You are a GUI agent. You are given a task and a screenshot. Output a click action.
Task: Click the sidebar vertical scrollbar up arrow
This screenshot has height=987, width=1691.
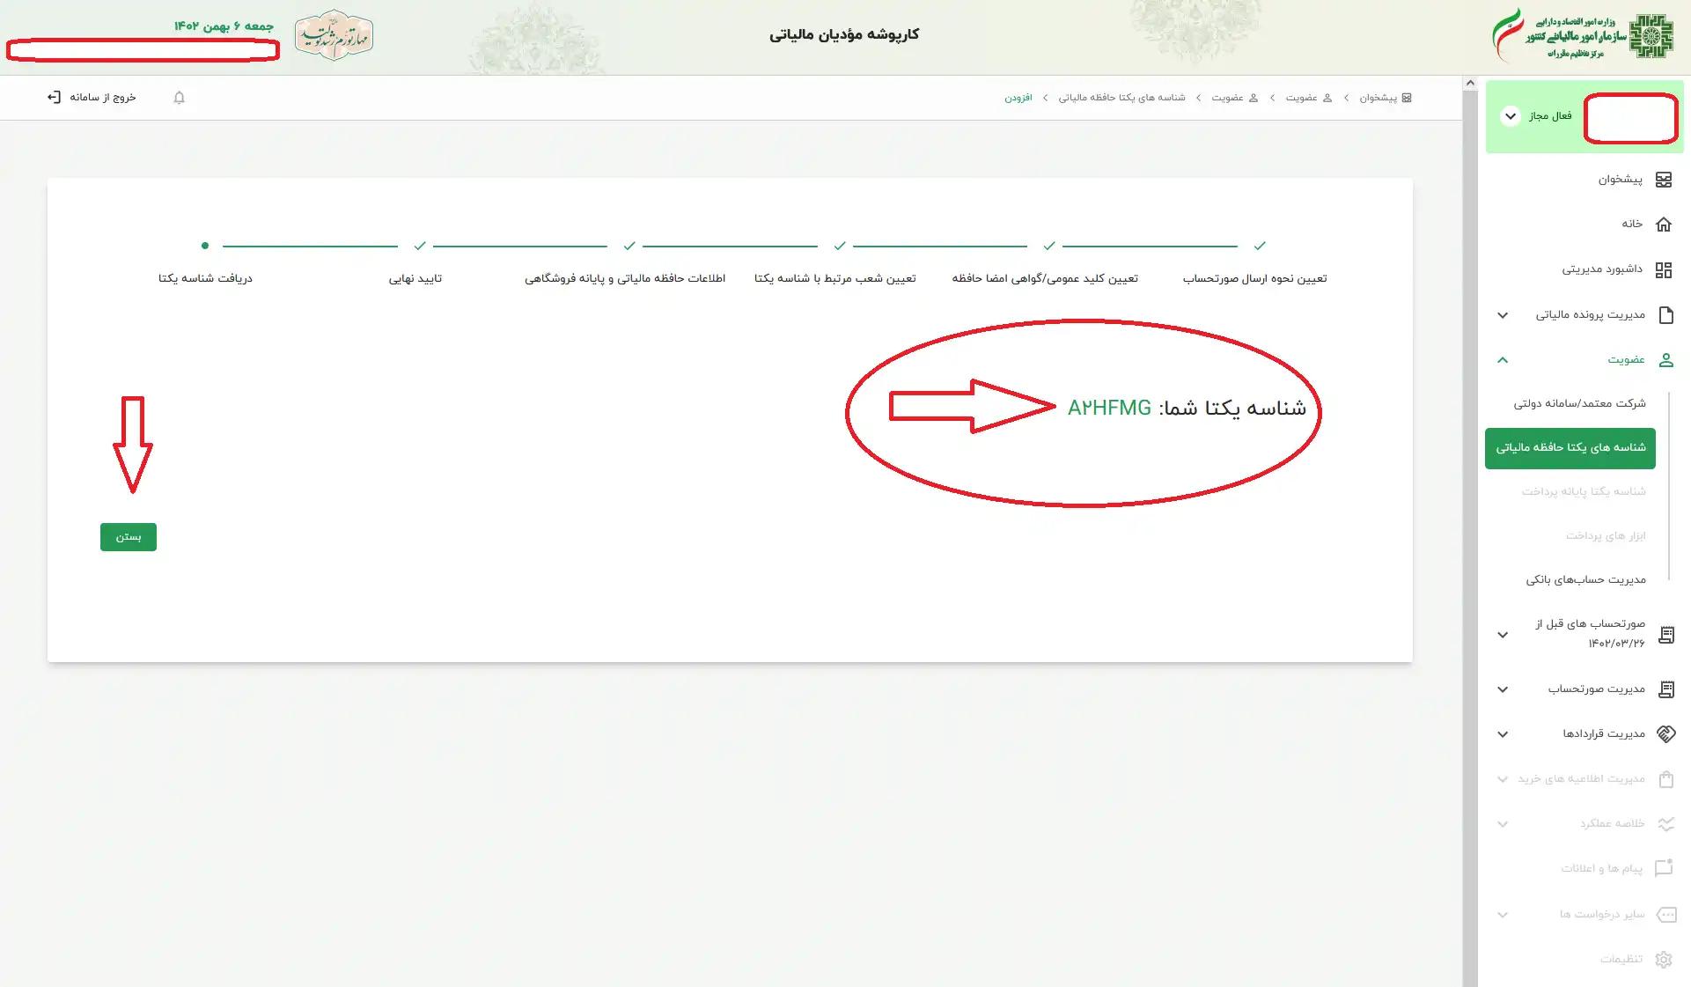tap(1469, 84)
